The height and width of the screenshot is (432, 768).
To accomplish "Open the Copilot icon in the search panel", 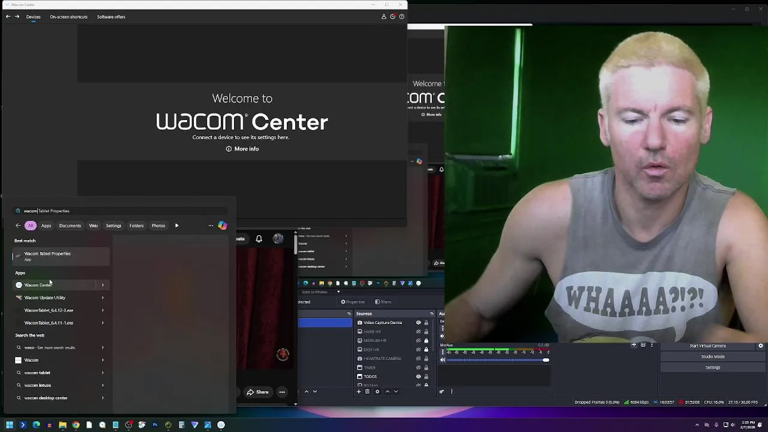I will [223, 226].
